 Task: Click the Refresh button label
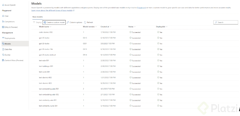point(90,22)
